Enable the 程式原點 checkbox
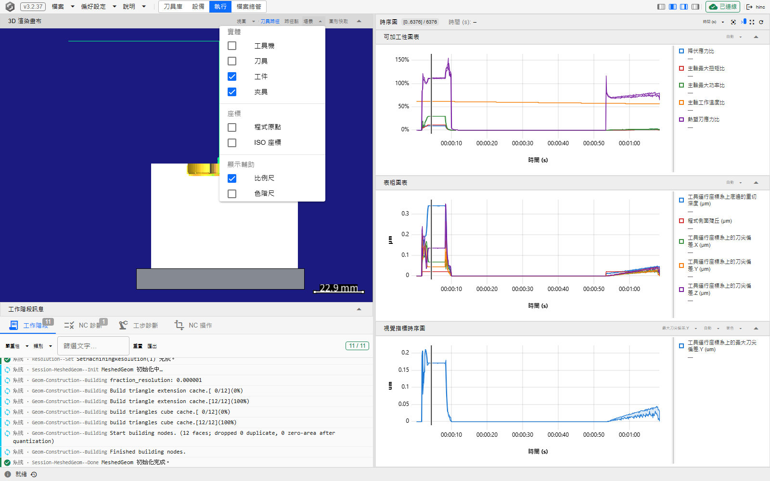 (232, 127)
